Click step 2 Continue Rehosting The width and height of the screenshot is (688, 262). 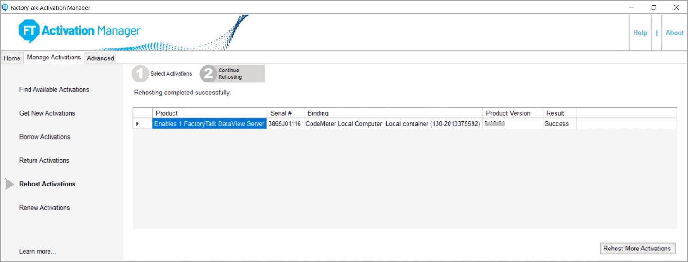pos(232,74)
